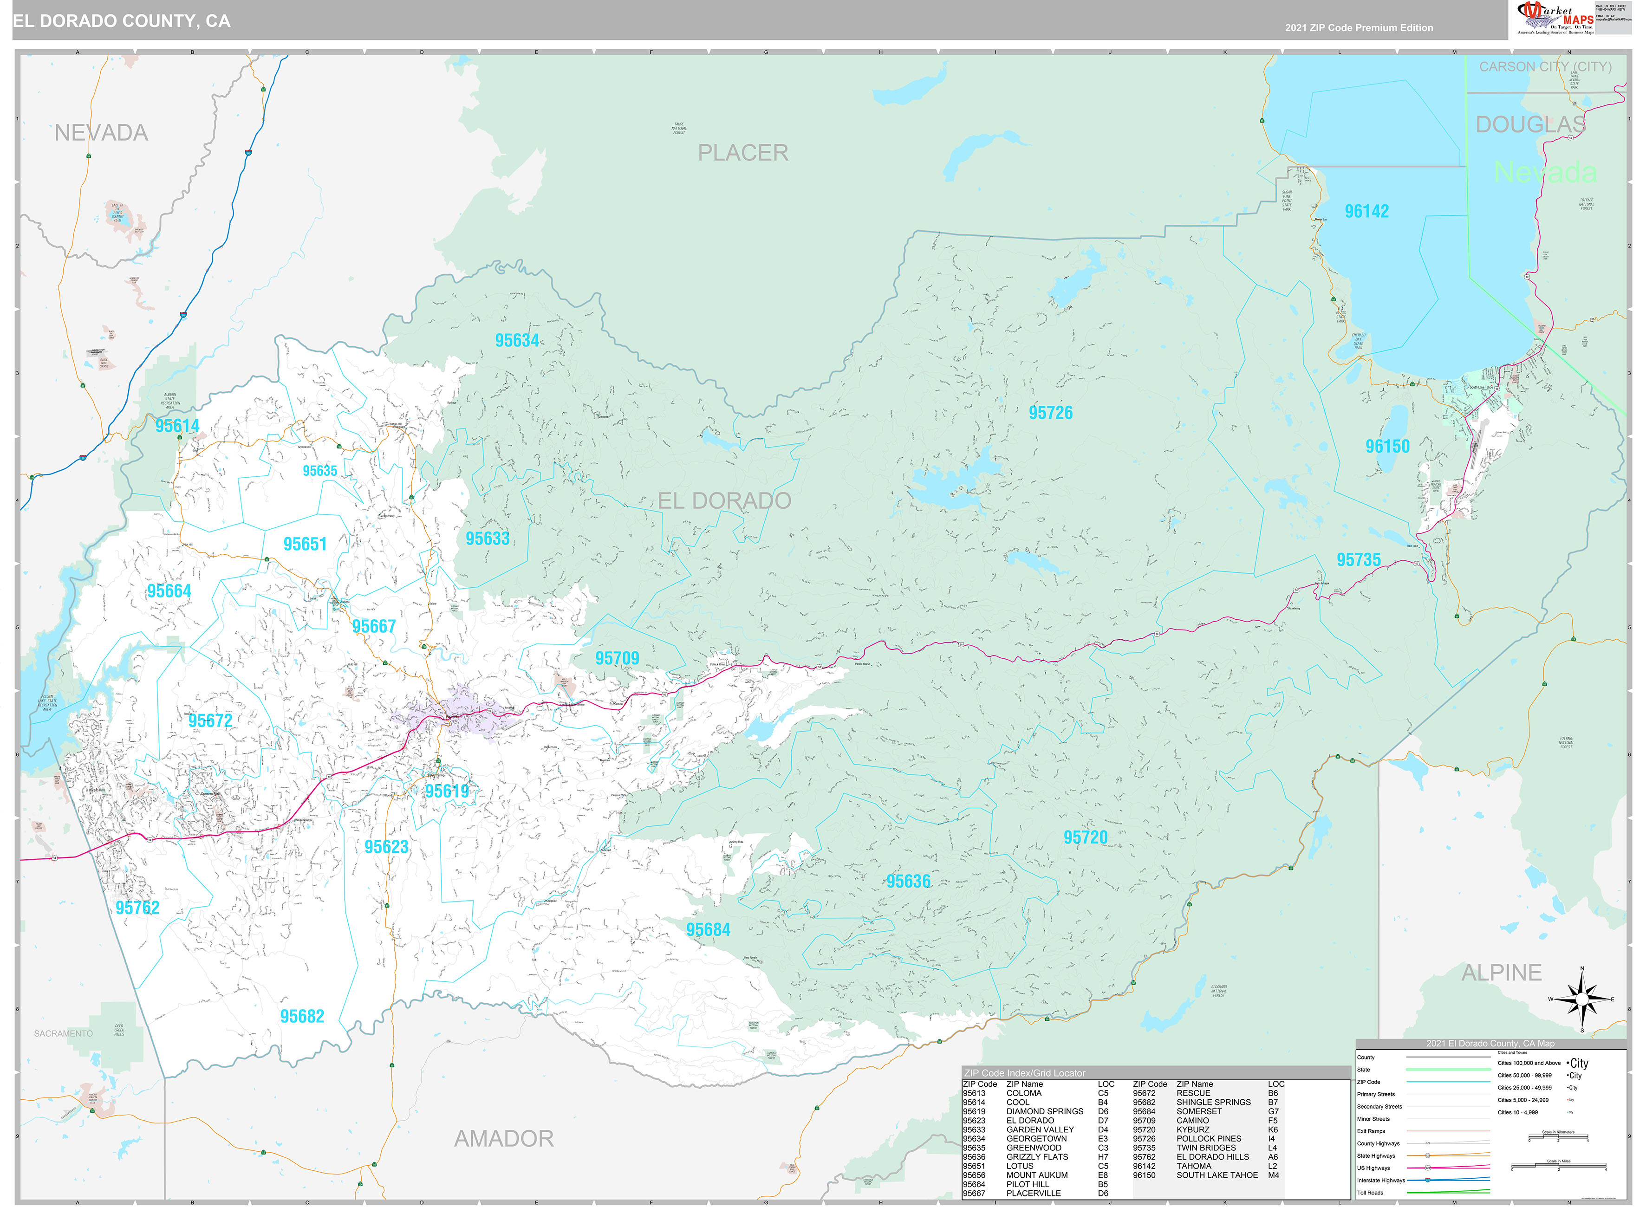Image resolution: width=1646 pixels, height=1207 pixels.
Task: Click the Interstate Highways shield in legend
Action: click(x=1428, y=1181)
